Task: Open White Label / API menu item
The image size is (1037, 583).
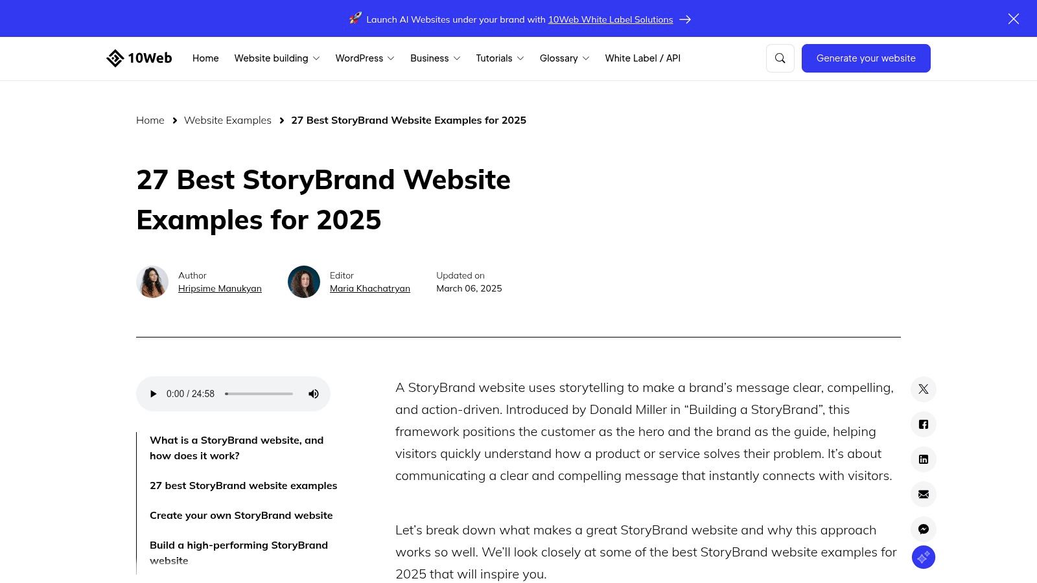Action: point(643,58)
